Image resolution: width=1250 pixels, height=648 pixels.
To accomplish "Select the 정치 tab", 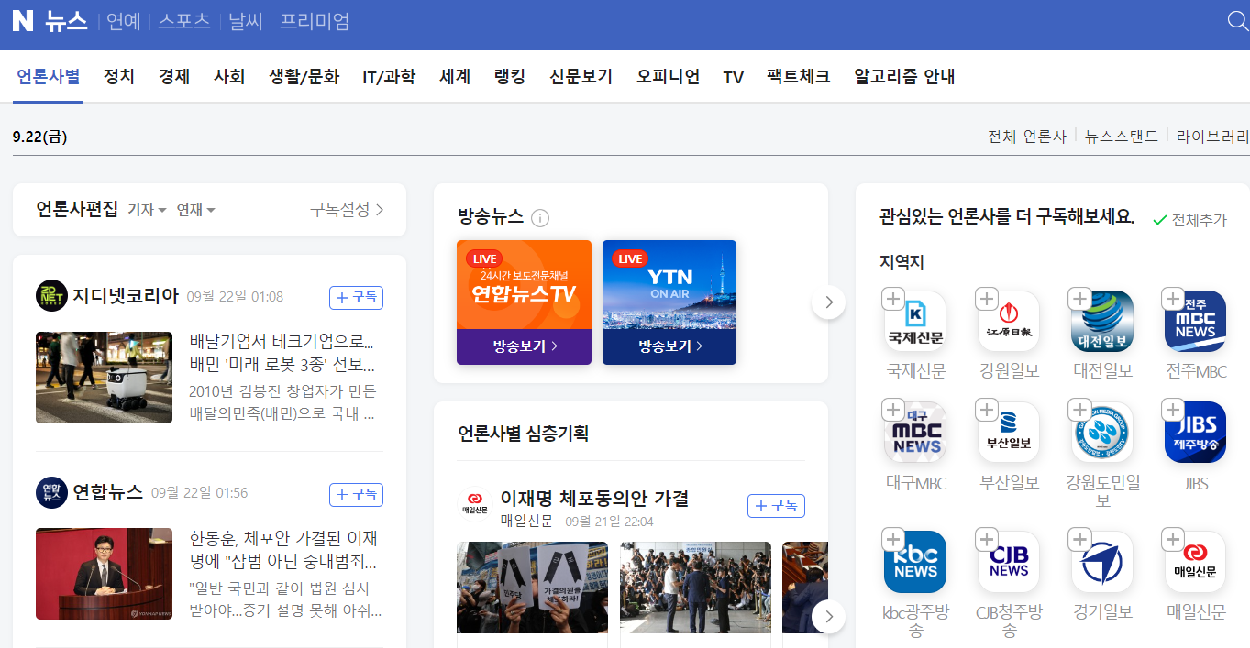I will pos(119,77).
